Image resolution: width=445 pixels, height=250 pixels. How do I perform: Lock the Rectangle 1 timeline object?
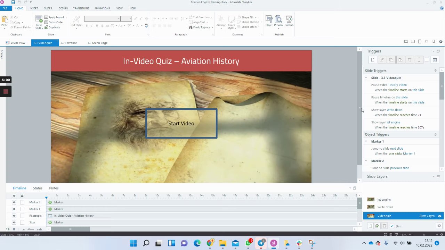[x=22, y=216]
